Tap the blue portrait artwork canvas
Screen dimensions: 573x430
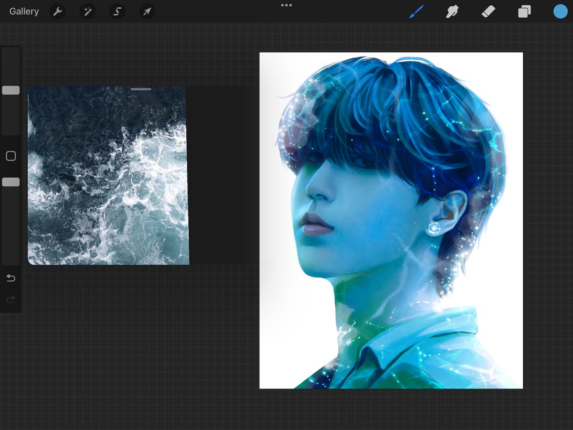(391, 220)
